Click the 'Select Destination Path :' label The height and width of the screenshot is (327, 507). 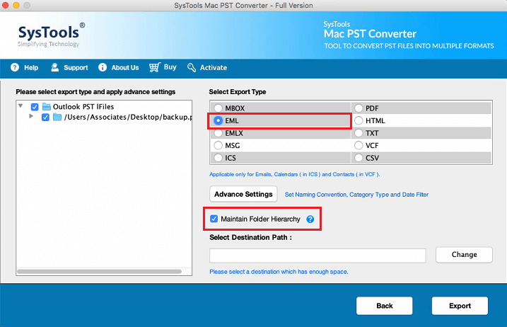pos(250,237)
